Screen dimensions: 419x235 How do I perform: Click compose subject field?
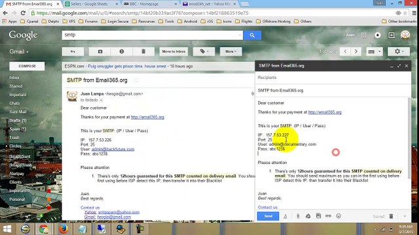tap(333, 91)
